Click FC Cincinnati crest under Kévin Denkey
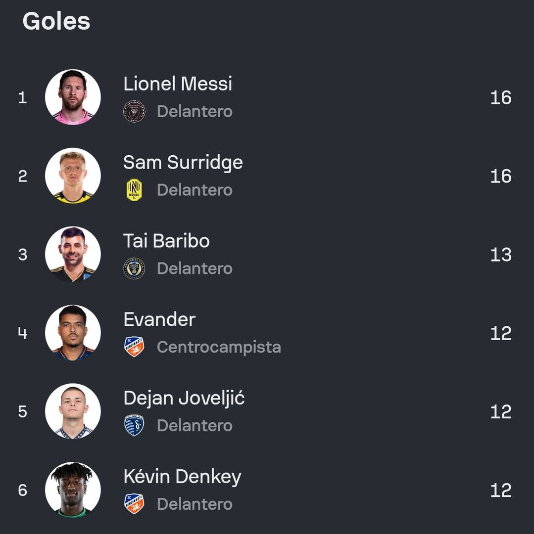Image resolution: width=534 pixels, height=534 pixels. coord(134,504)
